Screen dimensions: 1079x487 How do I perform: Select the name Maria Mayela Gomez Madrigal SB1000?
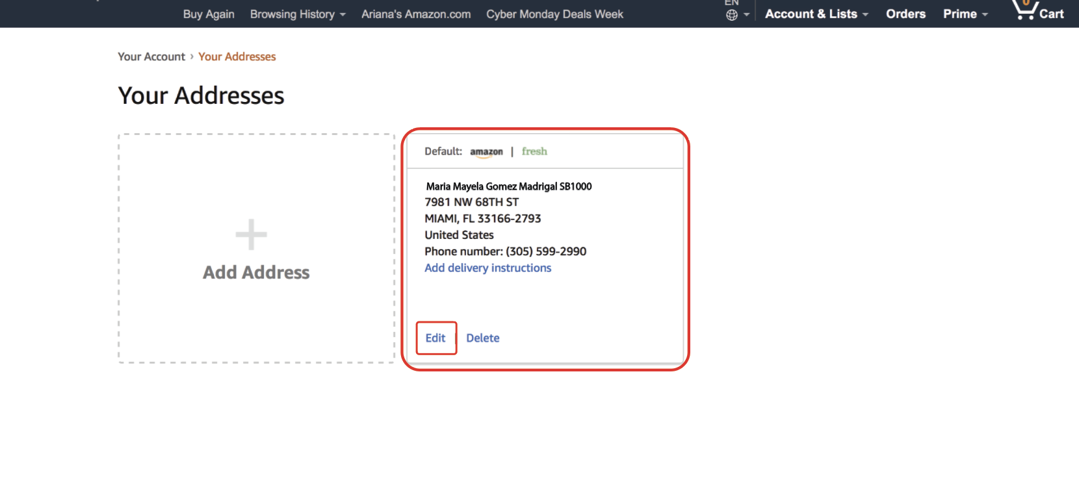pyautogui.click(x=509, y=186)
